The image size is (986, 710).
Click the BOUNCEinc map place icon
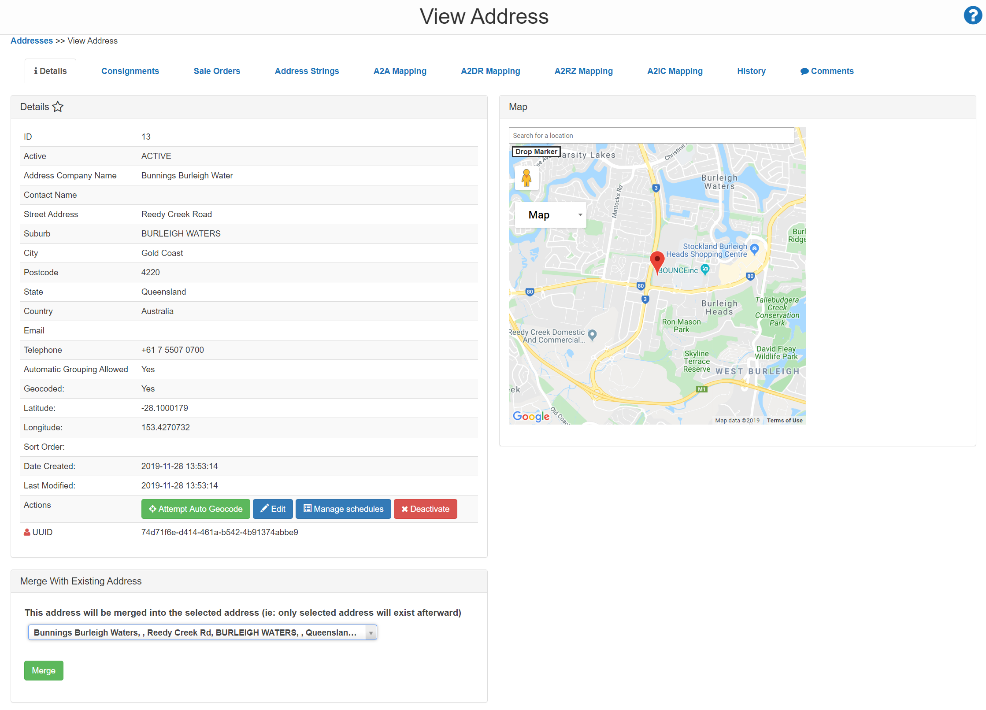(x=705, y=269)
